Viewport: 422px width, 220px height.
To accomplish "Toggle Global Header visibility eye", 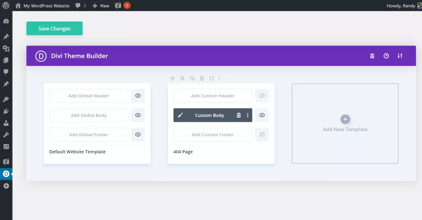I will tap(138, 95).
